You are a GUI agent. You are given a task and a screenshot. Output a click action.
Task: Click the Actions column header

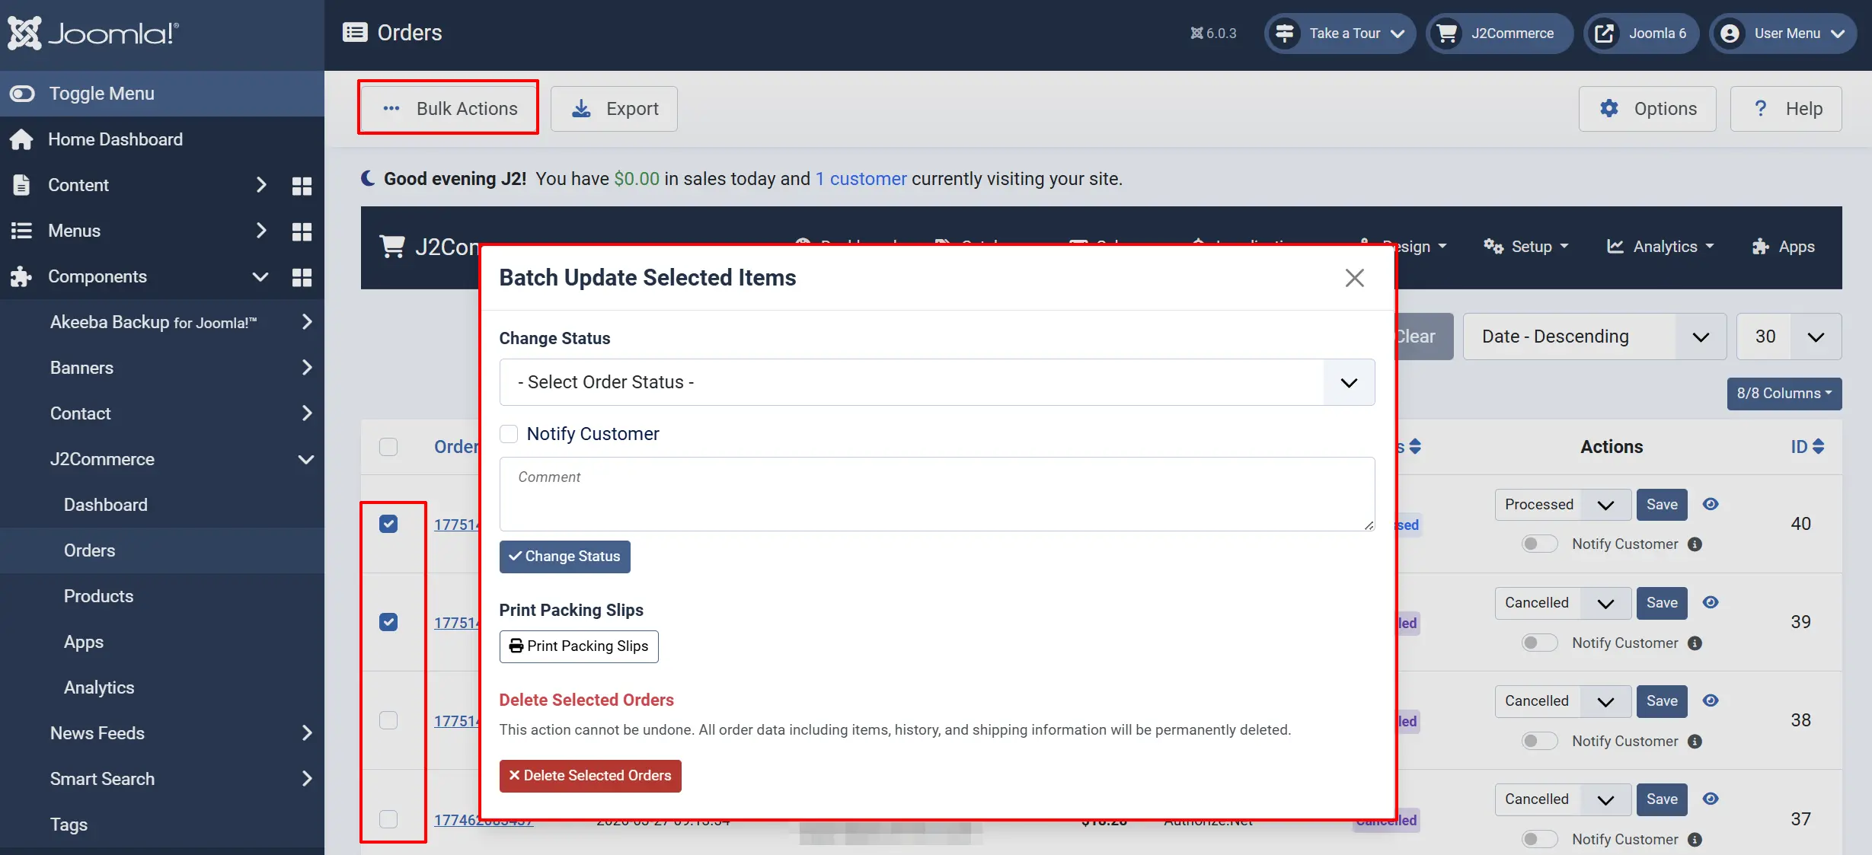[x=1612, y=447]
